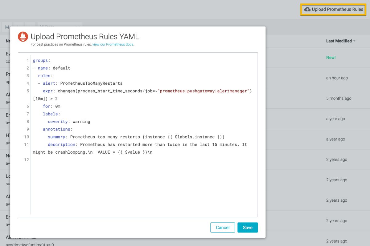Click the dialog title Upload Prometheus Rules YAML
Viewport: 370px width, 246px height.
tap(85, 37)
